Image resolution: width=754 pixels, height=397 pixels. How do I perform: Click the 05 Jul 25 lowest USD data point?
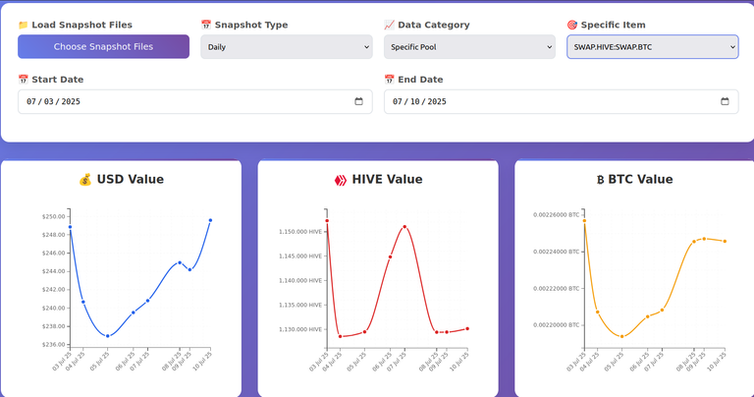[108, 336]
